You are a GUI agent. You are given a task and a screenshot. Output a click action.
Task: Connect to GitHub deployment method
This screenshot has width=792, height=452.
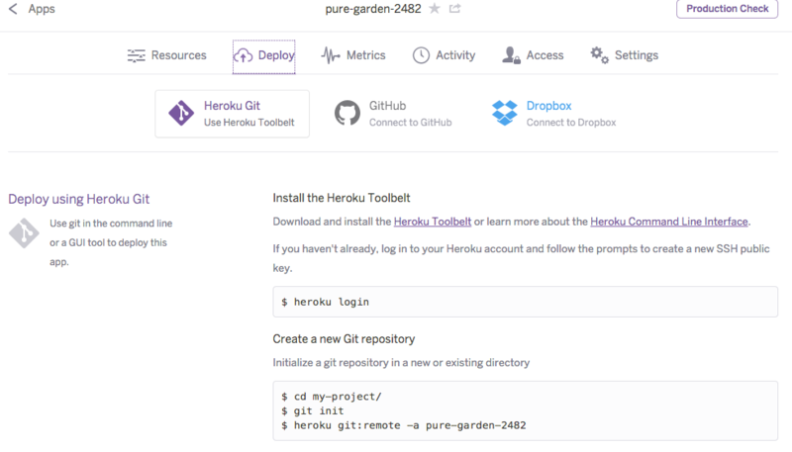pos(393,114)
